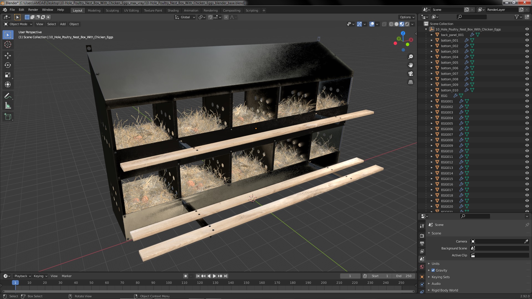Open the Keying dropdown in timeline
This screenshot has height=299, width=532.
tap(40, 276)
